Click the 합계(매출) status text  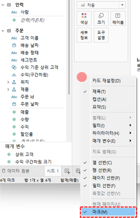tap(70, 180)
